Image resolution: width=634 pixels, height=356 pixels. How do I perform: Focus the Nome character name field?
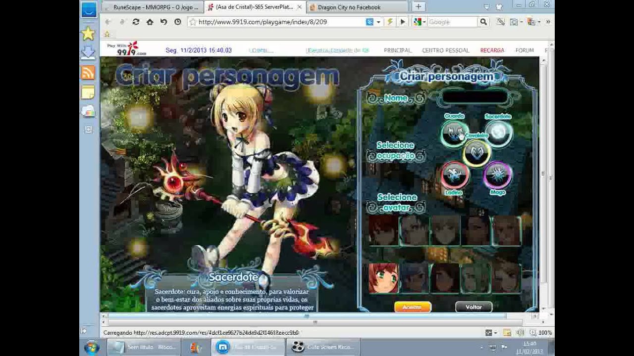tap(475, 97)
